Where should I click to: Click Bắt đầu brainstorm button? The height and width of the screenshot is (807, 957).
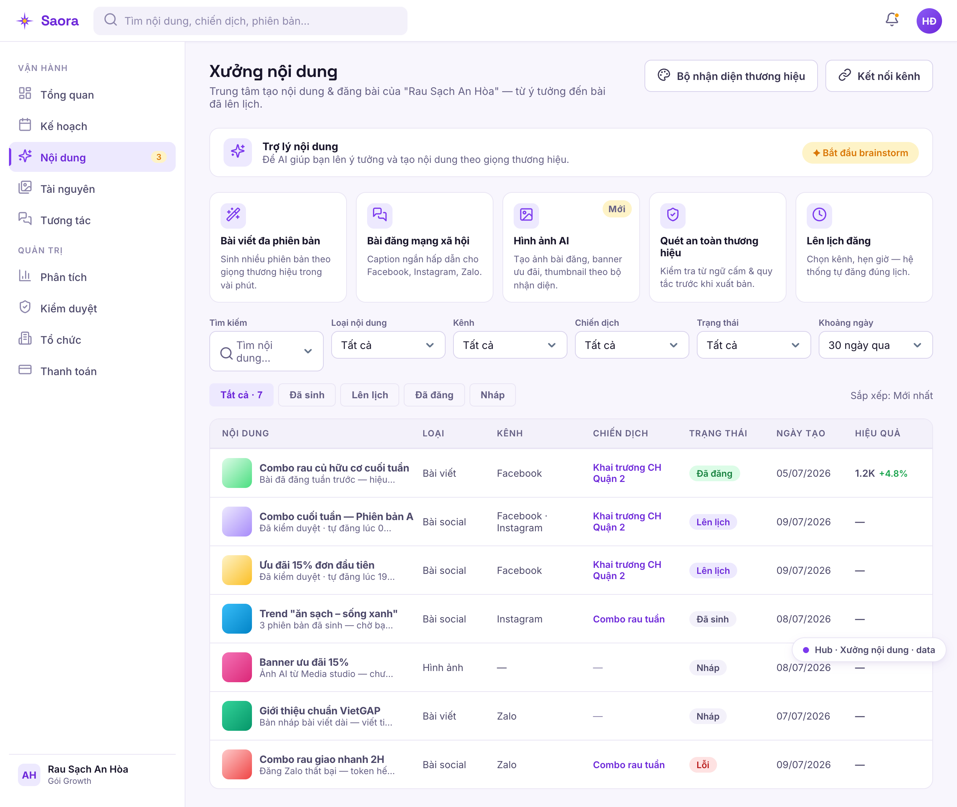coord(860,153)
